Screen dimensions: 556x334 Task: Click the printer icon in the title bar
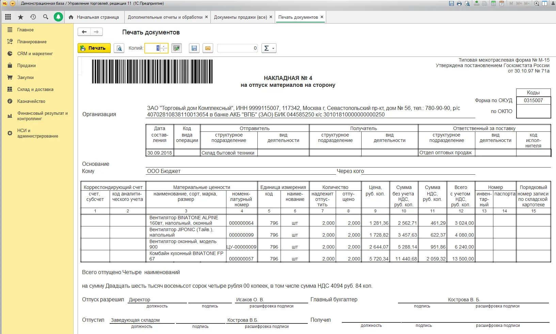click(x=459, y=3)
